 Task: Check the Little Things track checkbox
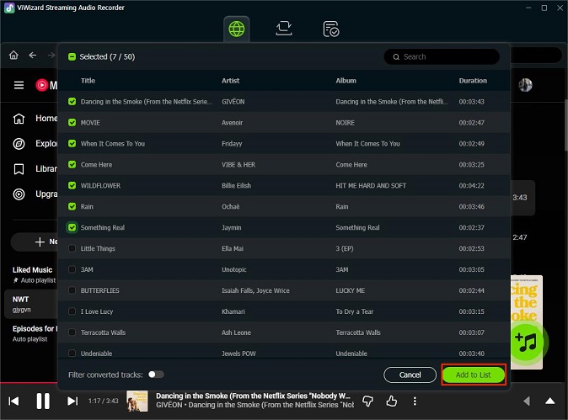72,248
